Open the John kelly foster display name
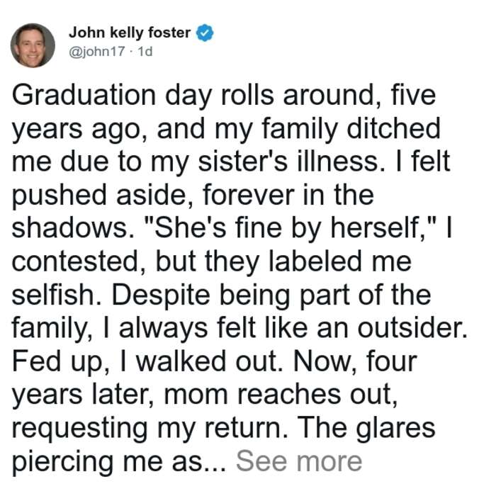Screen dimensions: 496x496 click(130, 33)
